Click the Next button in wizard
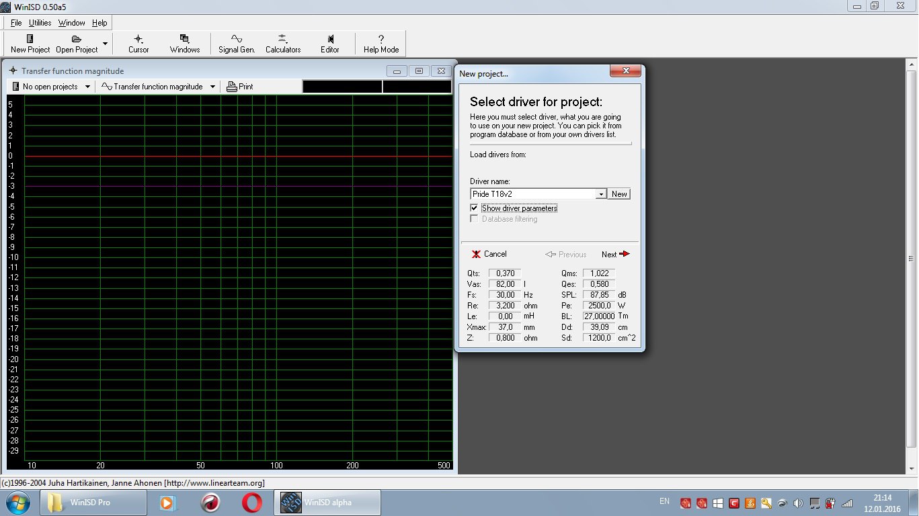The width and height of the screenshot is (919, 516). [615, 255]
